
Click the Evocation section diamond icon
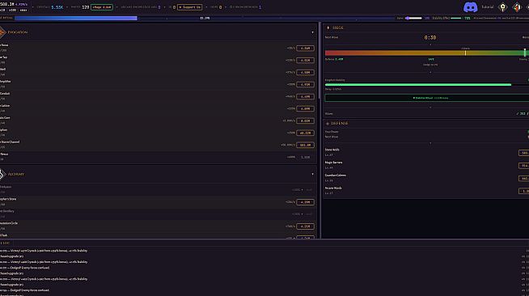click(2, 32)
